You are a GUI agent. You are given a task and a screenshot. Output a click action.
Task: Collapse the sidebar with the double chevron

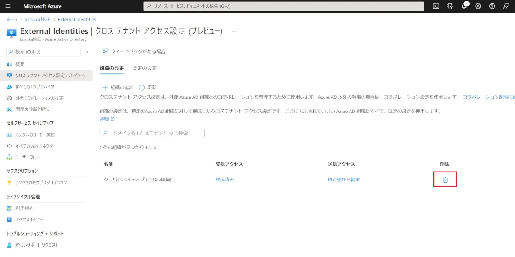point(87,52)
